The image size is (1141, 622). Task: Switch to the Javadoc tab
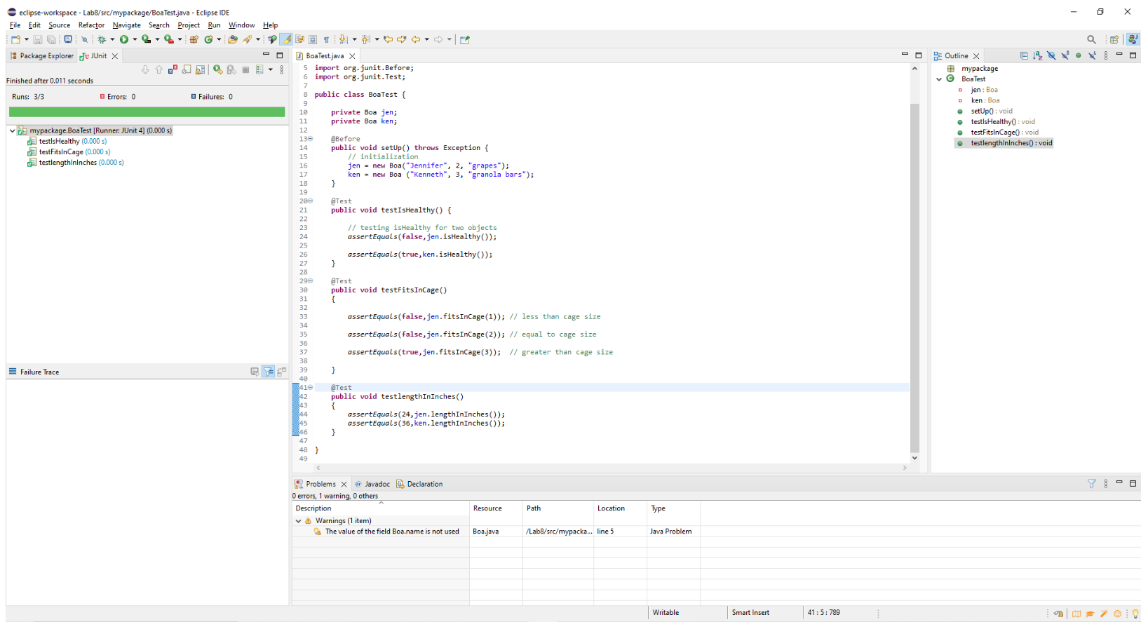click(372, 484)
